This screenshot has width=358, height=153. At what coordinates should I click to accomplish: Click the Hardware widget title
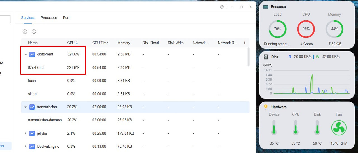click(279, 107)
